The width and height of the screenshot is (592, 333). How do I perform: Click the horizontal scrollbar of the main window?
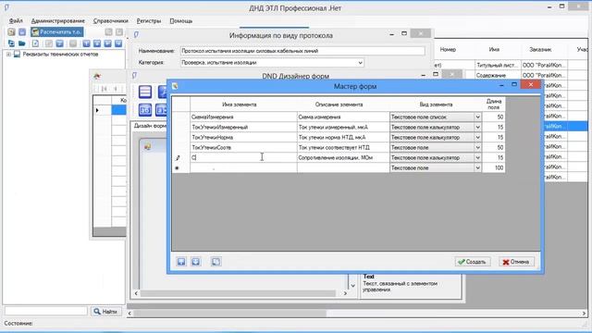point(356,314)
